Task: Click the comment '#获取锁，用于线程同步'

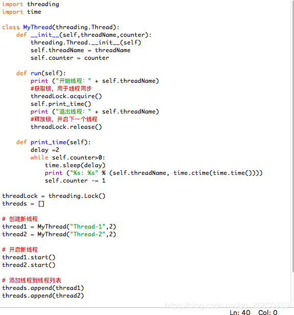Action: [x=61, y=88]
